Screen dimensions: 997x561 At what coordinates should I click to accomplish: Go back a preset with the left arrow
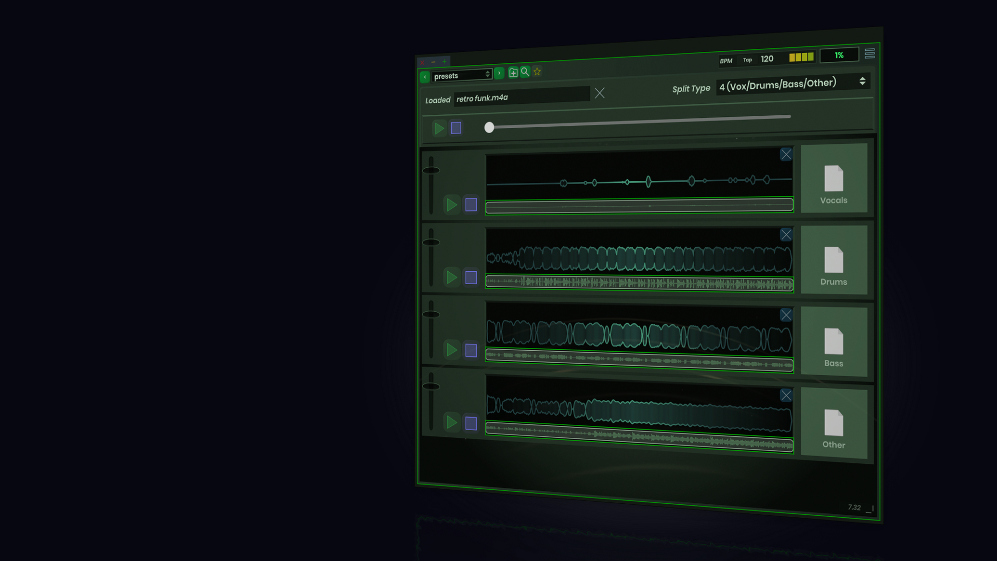pyautogui.click(x=425, y=76)
